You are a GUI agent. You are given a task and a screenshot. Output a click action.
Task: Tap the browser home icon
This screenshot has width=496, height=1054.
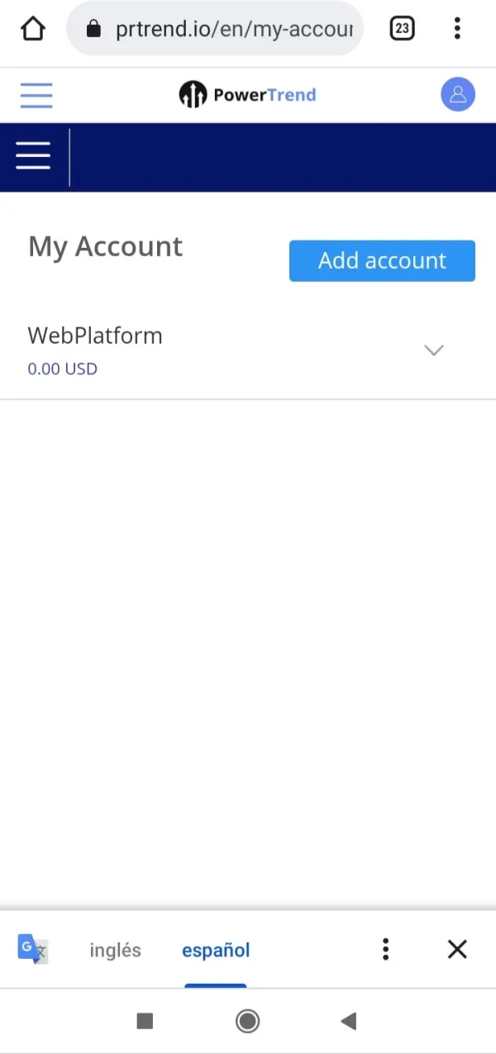(32, 29)
